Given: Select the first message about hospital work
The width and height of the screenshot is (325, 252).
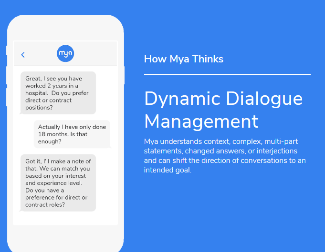Looking at the screenshot, I should coord(58,93).
